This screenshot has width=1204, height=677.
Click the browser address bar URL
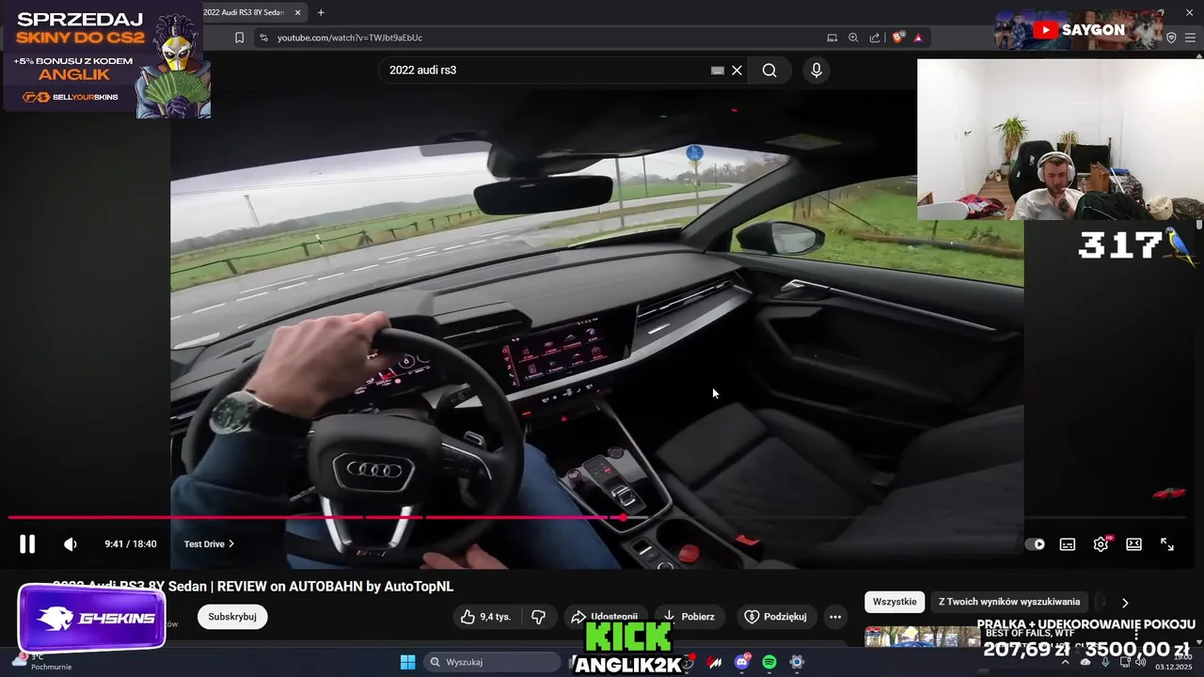[350, 38]
